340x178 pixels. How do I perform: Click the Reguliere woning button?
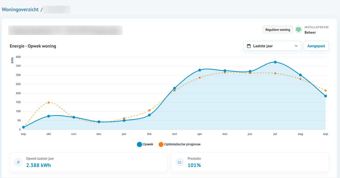pos(278,29)
